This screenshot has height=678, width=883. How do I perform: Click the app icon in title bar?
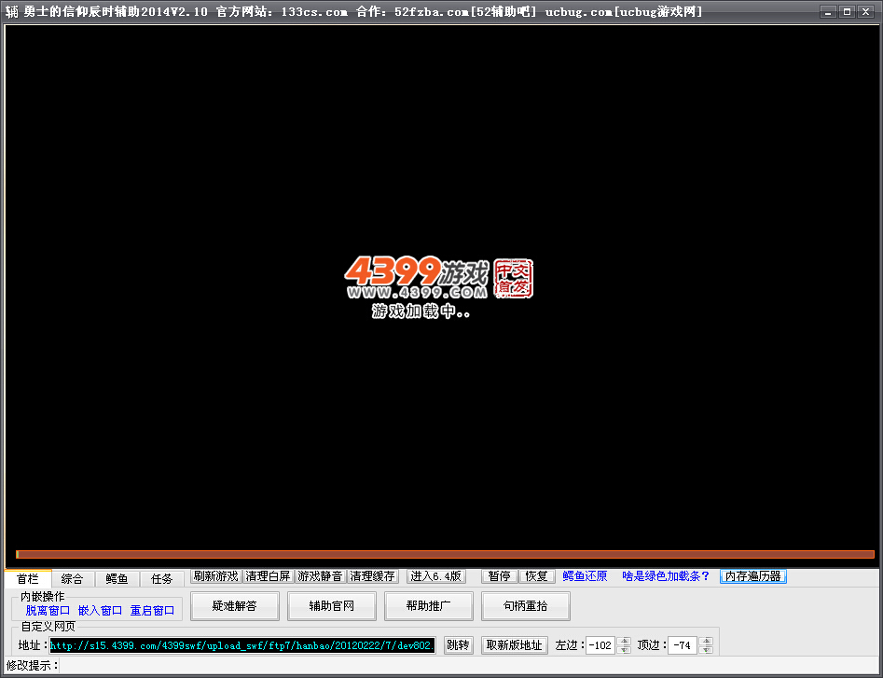click(12, 12)
